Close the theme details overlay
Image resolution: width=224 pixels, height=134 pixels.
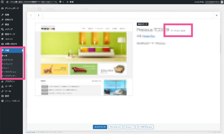click(217, 15)
